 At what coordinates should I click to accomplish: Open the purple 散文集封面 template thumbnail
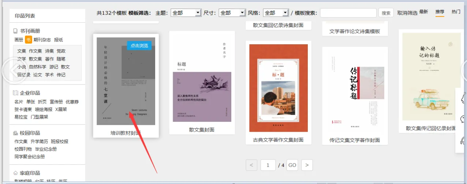coord(202,78)
